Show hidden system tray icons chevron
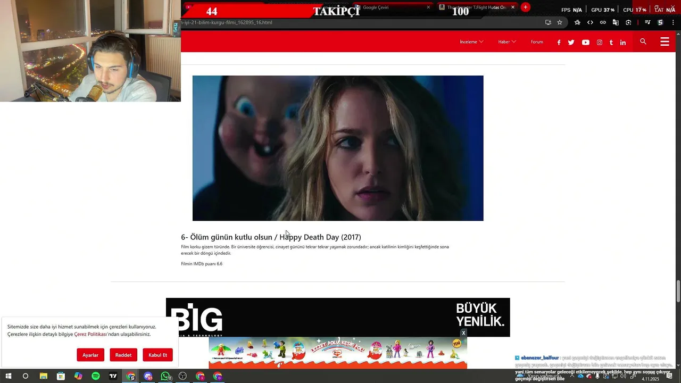This screenshot has height=383, width=681. click(x=572, y=376)
